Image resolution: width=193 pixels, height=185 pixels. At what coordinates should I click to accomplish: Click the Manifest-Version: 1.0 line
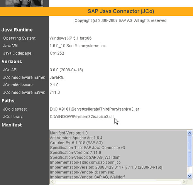tap(69, 133)
